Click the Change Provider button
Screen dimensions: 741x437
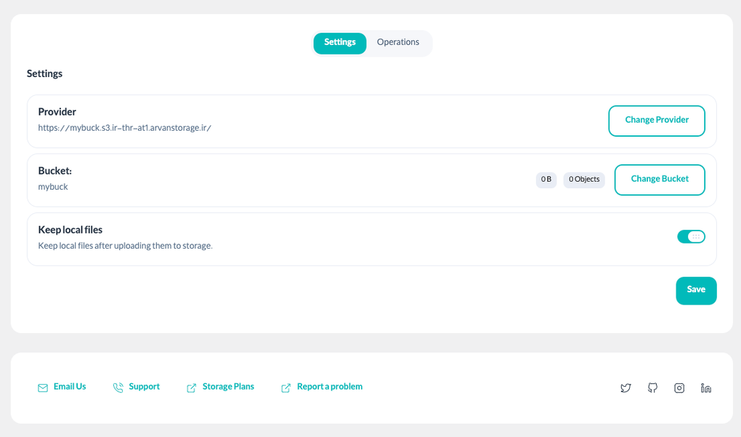pos(656,121)
